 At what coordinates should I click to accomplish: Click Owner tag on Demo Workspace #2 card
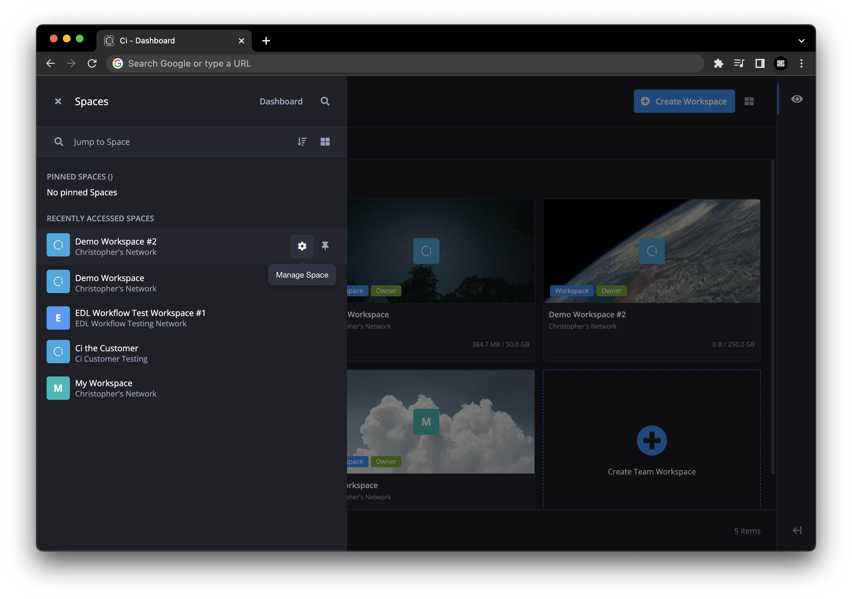point(611,290)
